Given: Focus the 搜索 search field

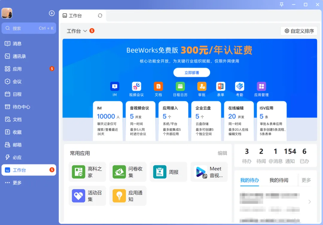Looking at the screenshot, I should tap(29, 28).
